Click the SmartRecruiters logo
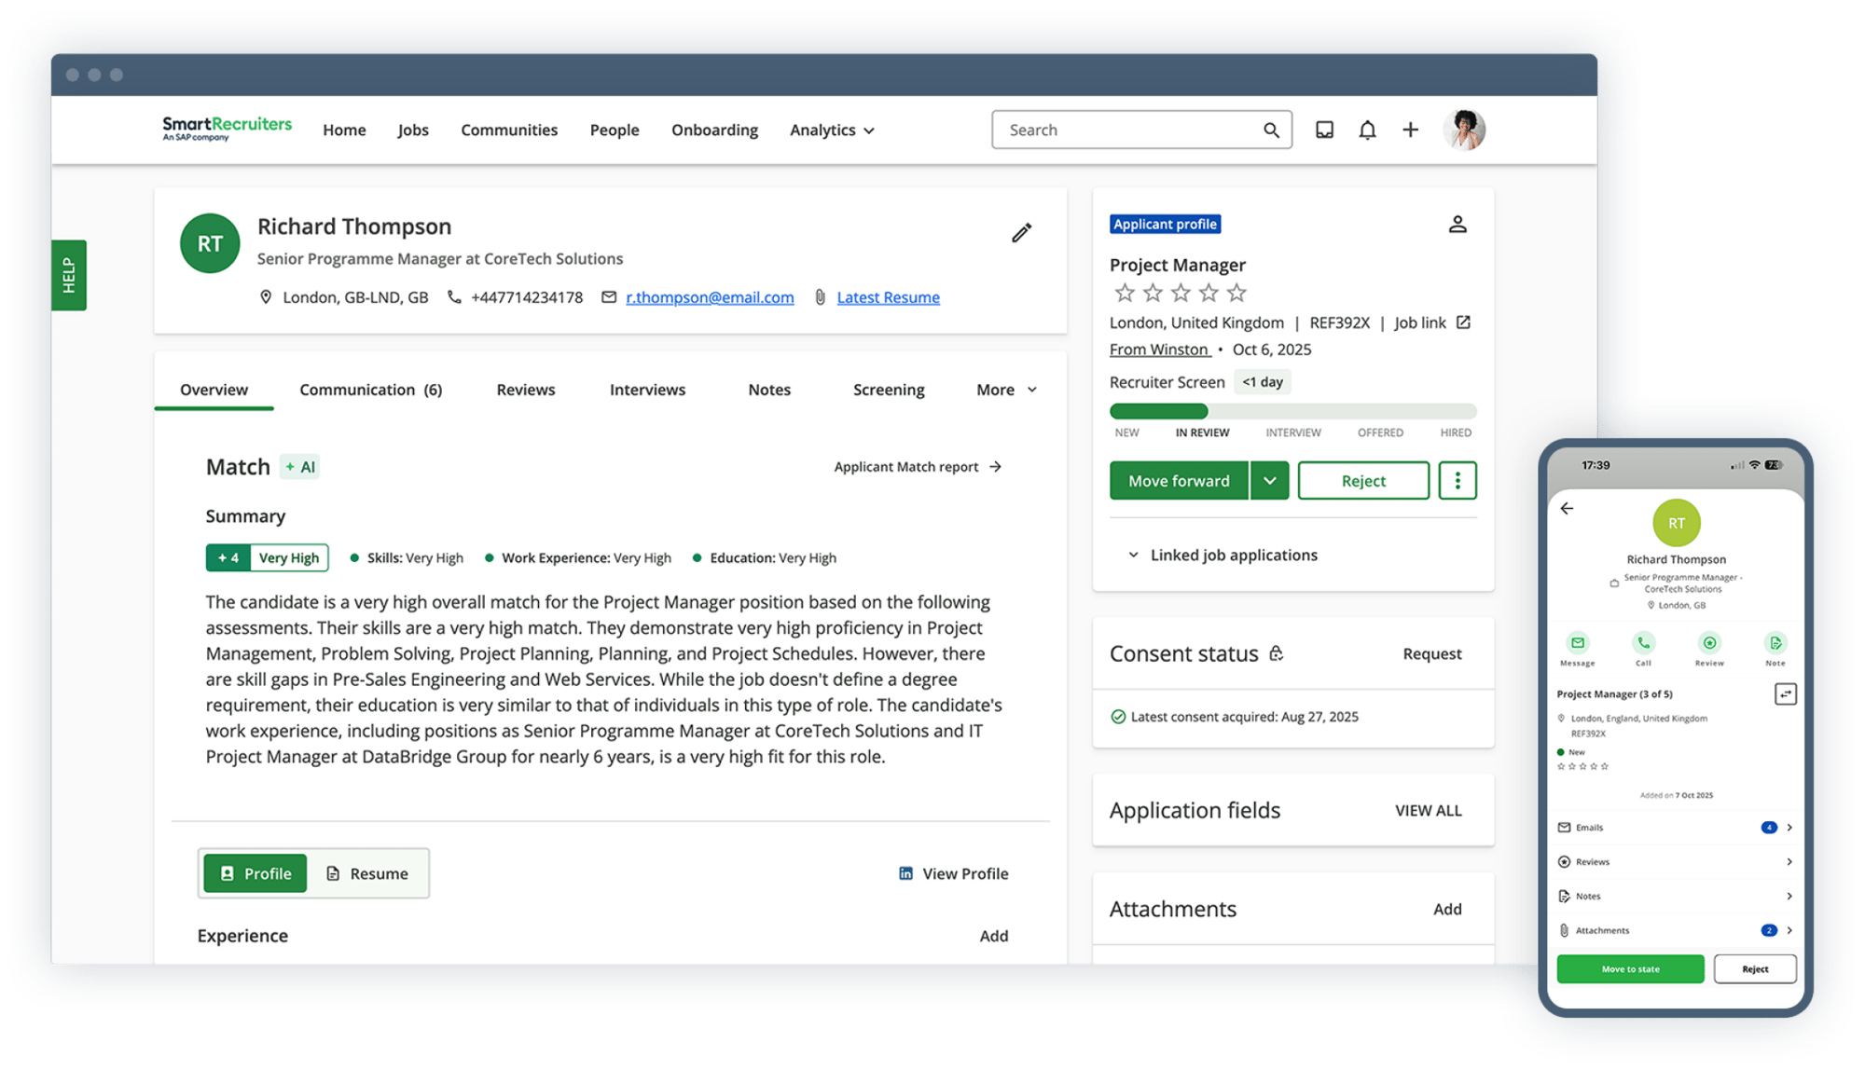Screen dimensions: 1865x1070 [x=227, y=129]
